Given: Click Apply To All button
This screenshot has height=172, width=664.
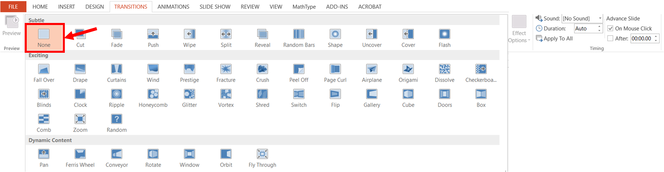Looking at the screenshot, I should tap(555, 38).
